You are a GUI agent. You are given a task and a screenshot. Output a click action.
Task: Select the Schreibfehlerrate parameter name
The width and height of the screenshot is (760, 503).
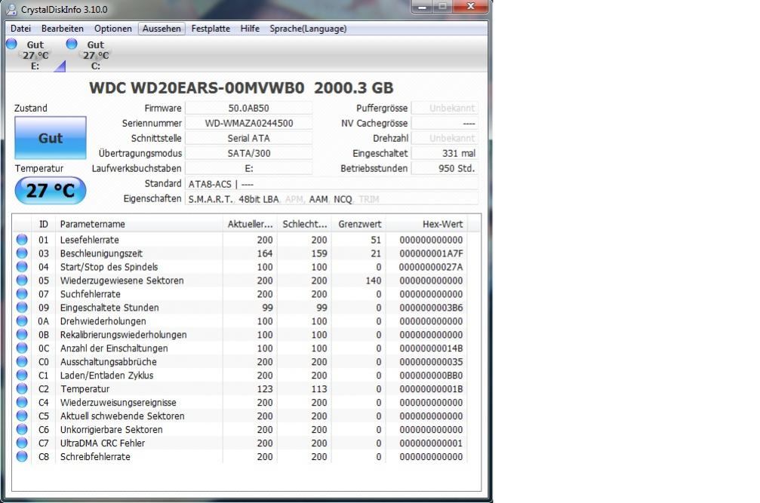pyautogui.click(x=95, y=456)
